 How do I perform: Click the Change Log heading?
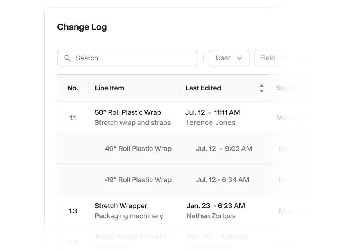coord(82,27)
